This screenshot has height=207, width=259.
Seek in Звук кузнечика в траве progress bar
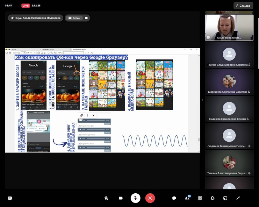tap(96, 130)
